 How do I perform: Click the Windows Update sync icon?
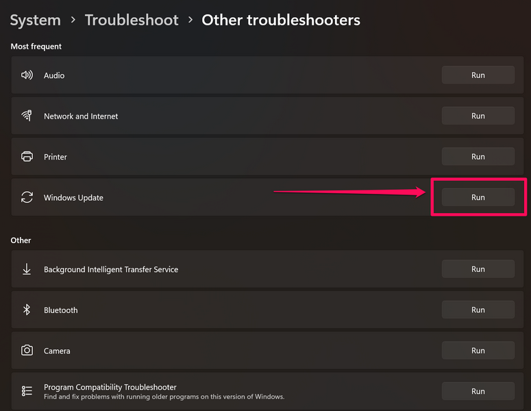(x=27, y=197)
